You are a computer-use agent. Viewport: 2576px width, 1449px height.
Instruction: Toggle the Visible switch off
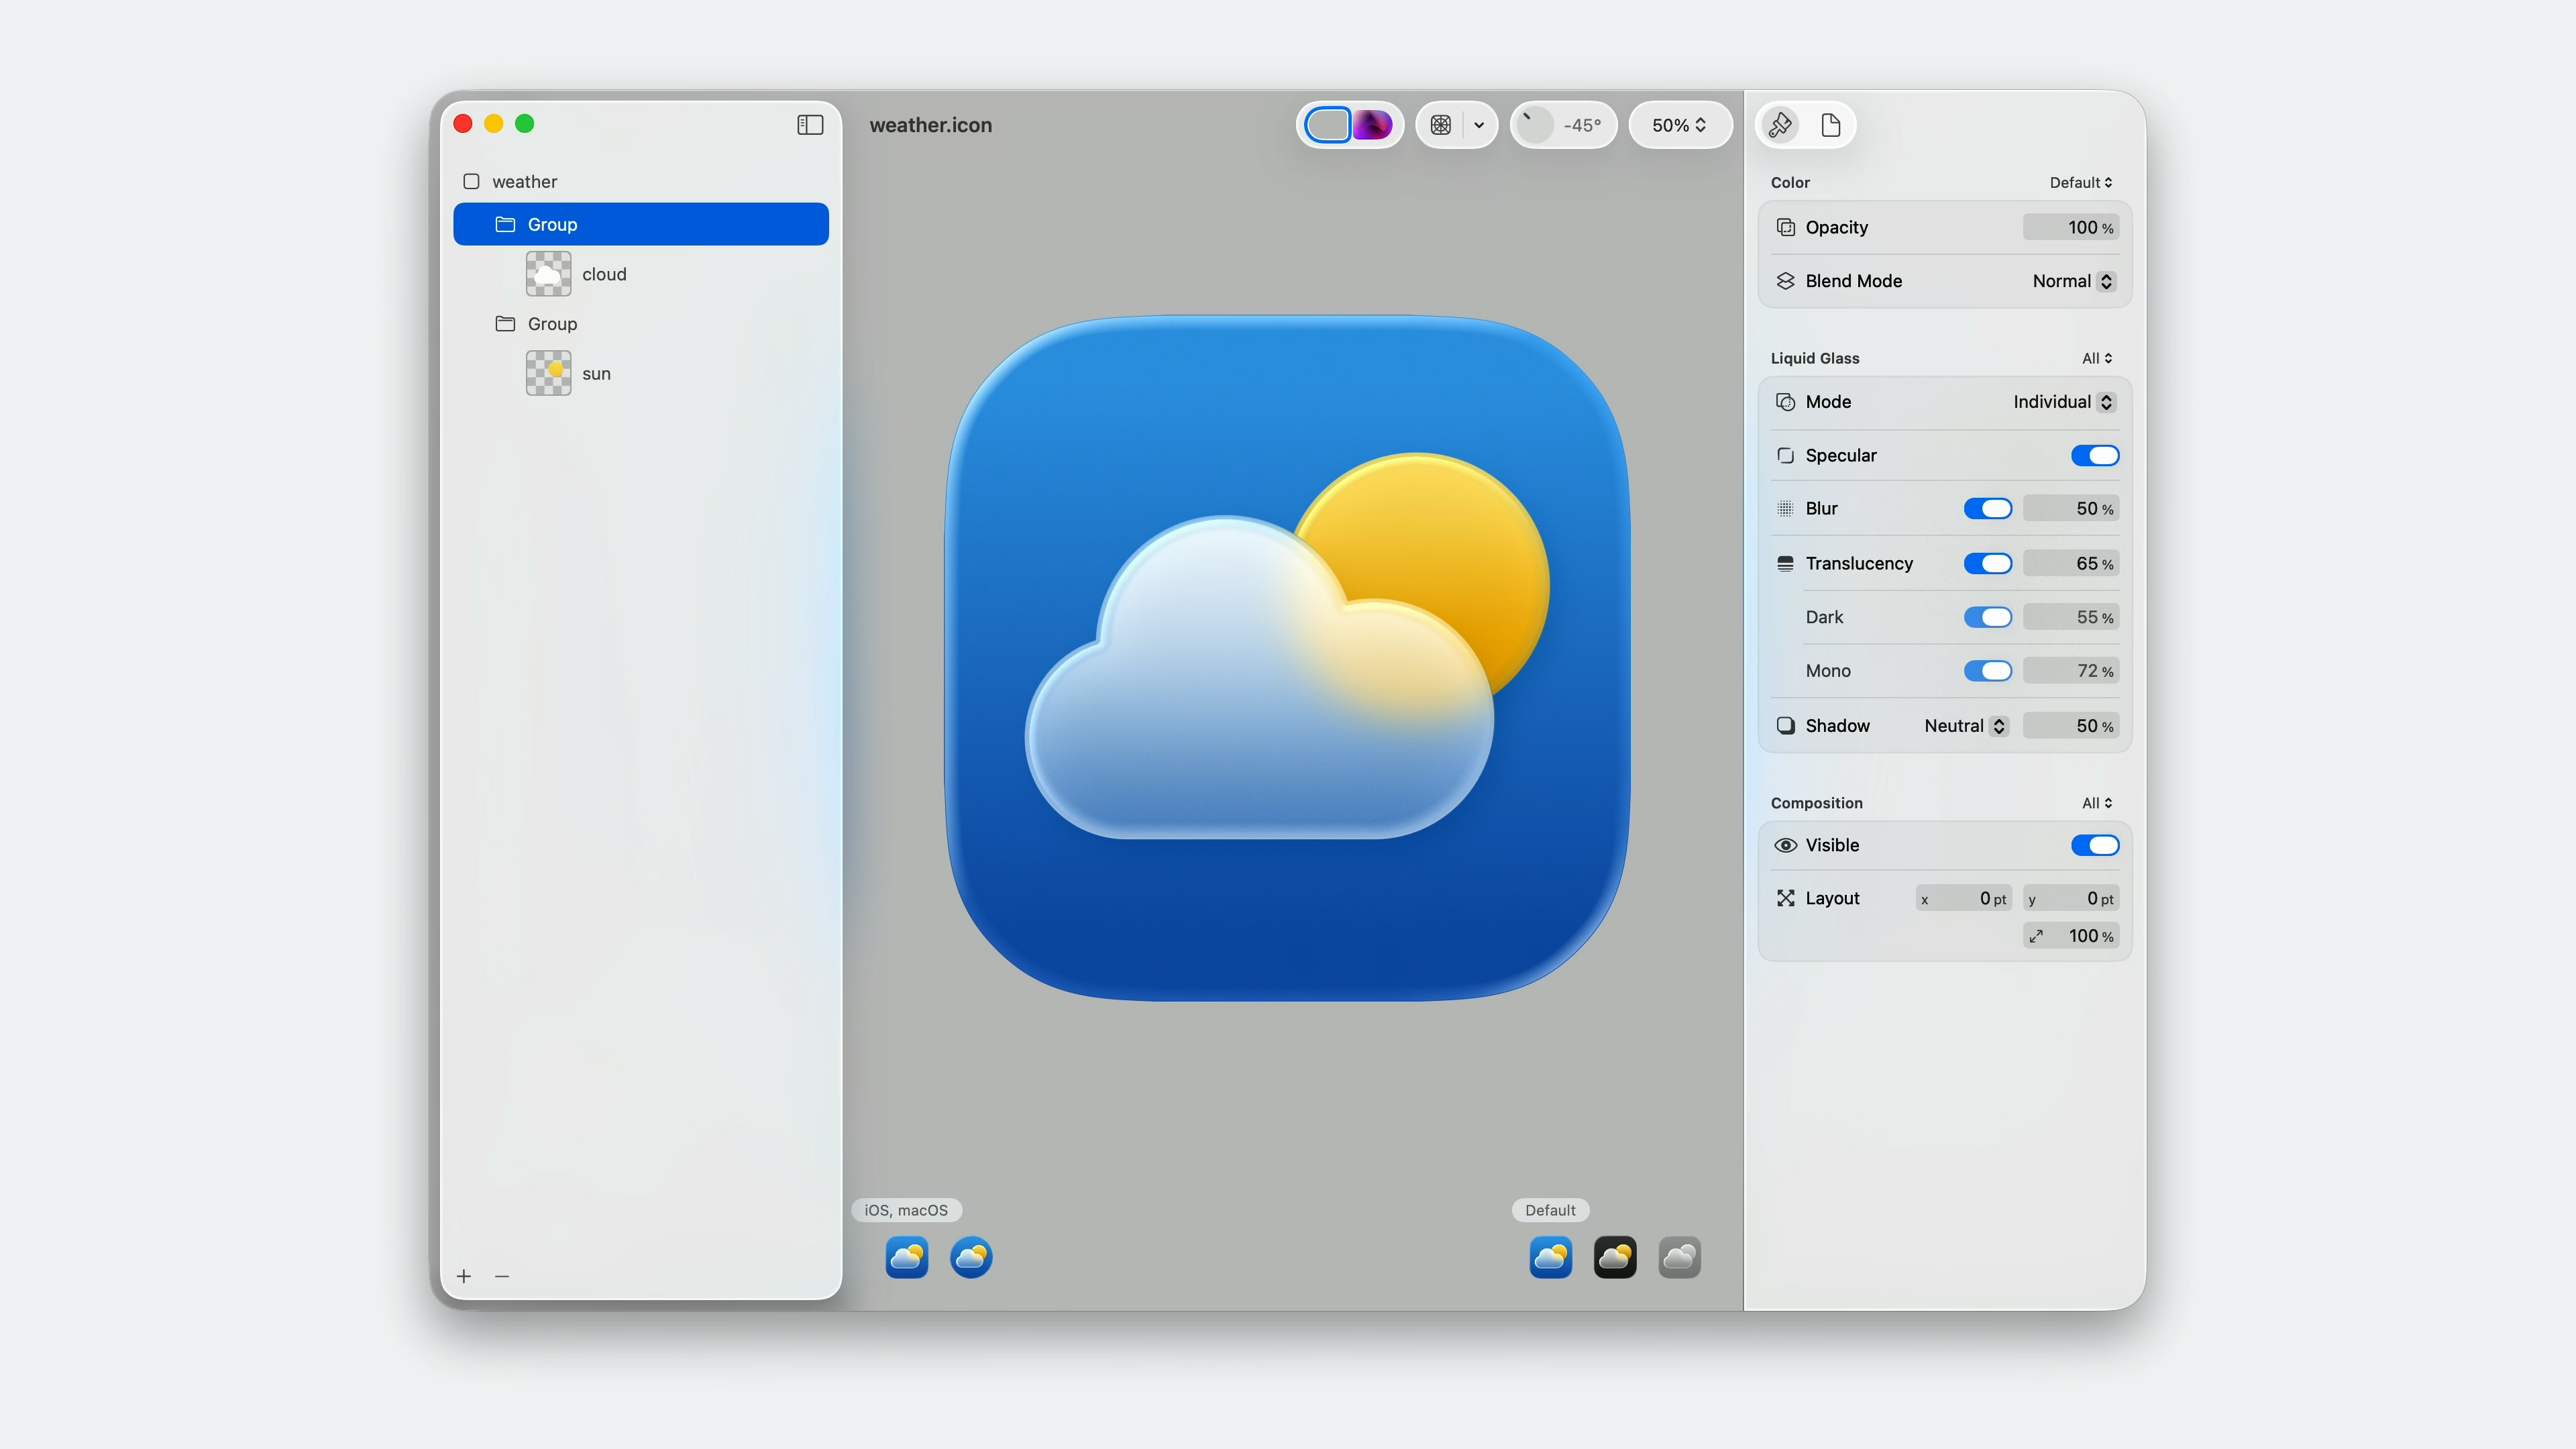point(2094,845)
